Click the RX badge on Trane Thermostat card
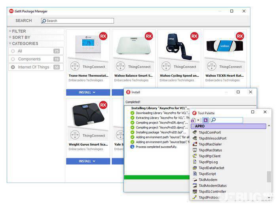277x206 pixels. 103,36
